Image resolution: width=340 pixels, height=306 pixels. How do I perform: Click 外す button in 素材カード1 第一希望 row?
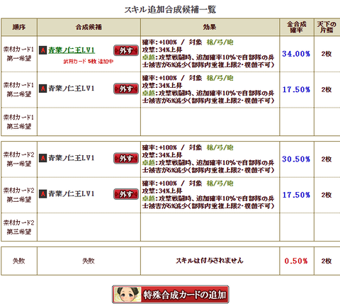[126, 50]
